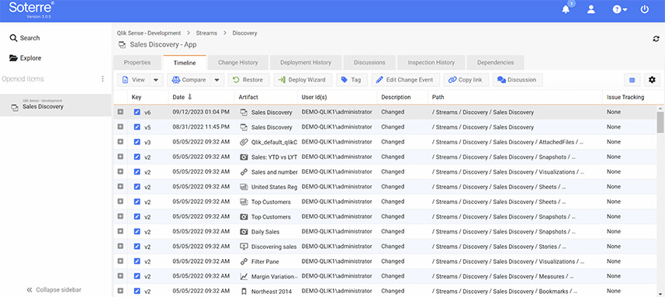Screen dimensions: 665x297
Task: Switch to the Timeline tab
Action: pyautogui.click(x=185, y=63)
